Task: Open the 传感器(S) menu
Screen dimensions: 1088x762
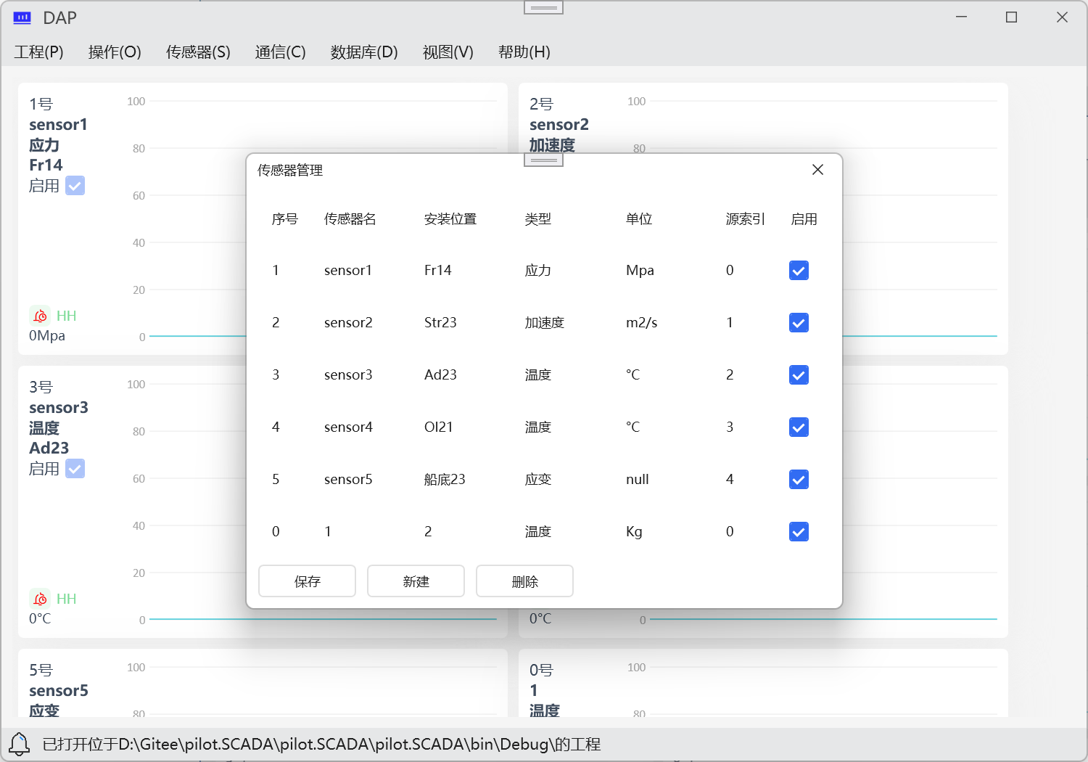Action: pyautogui.click(x=198, y=52)
